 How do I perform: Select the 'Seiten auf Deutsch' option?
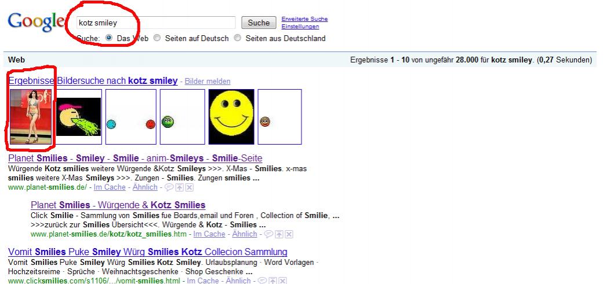point(157,38)
